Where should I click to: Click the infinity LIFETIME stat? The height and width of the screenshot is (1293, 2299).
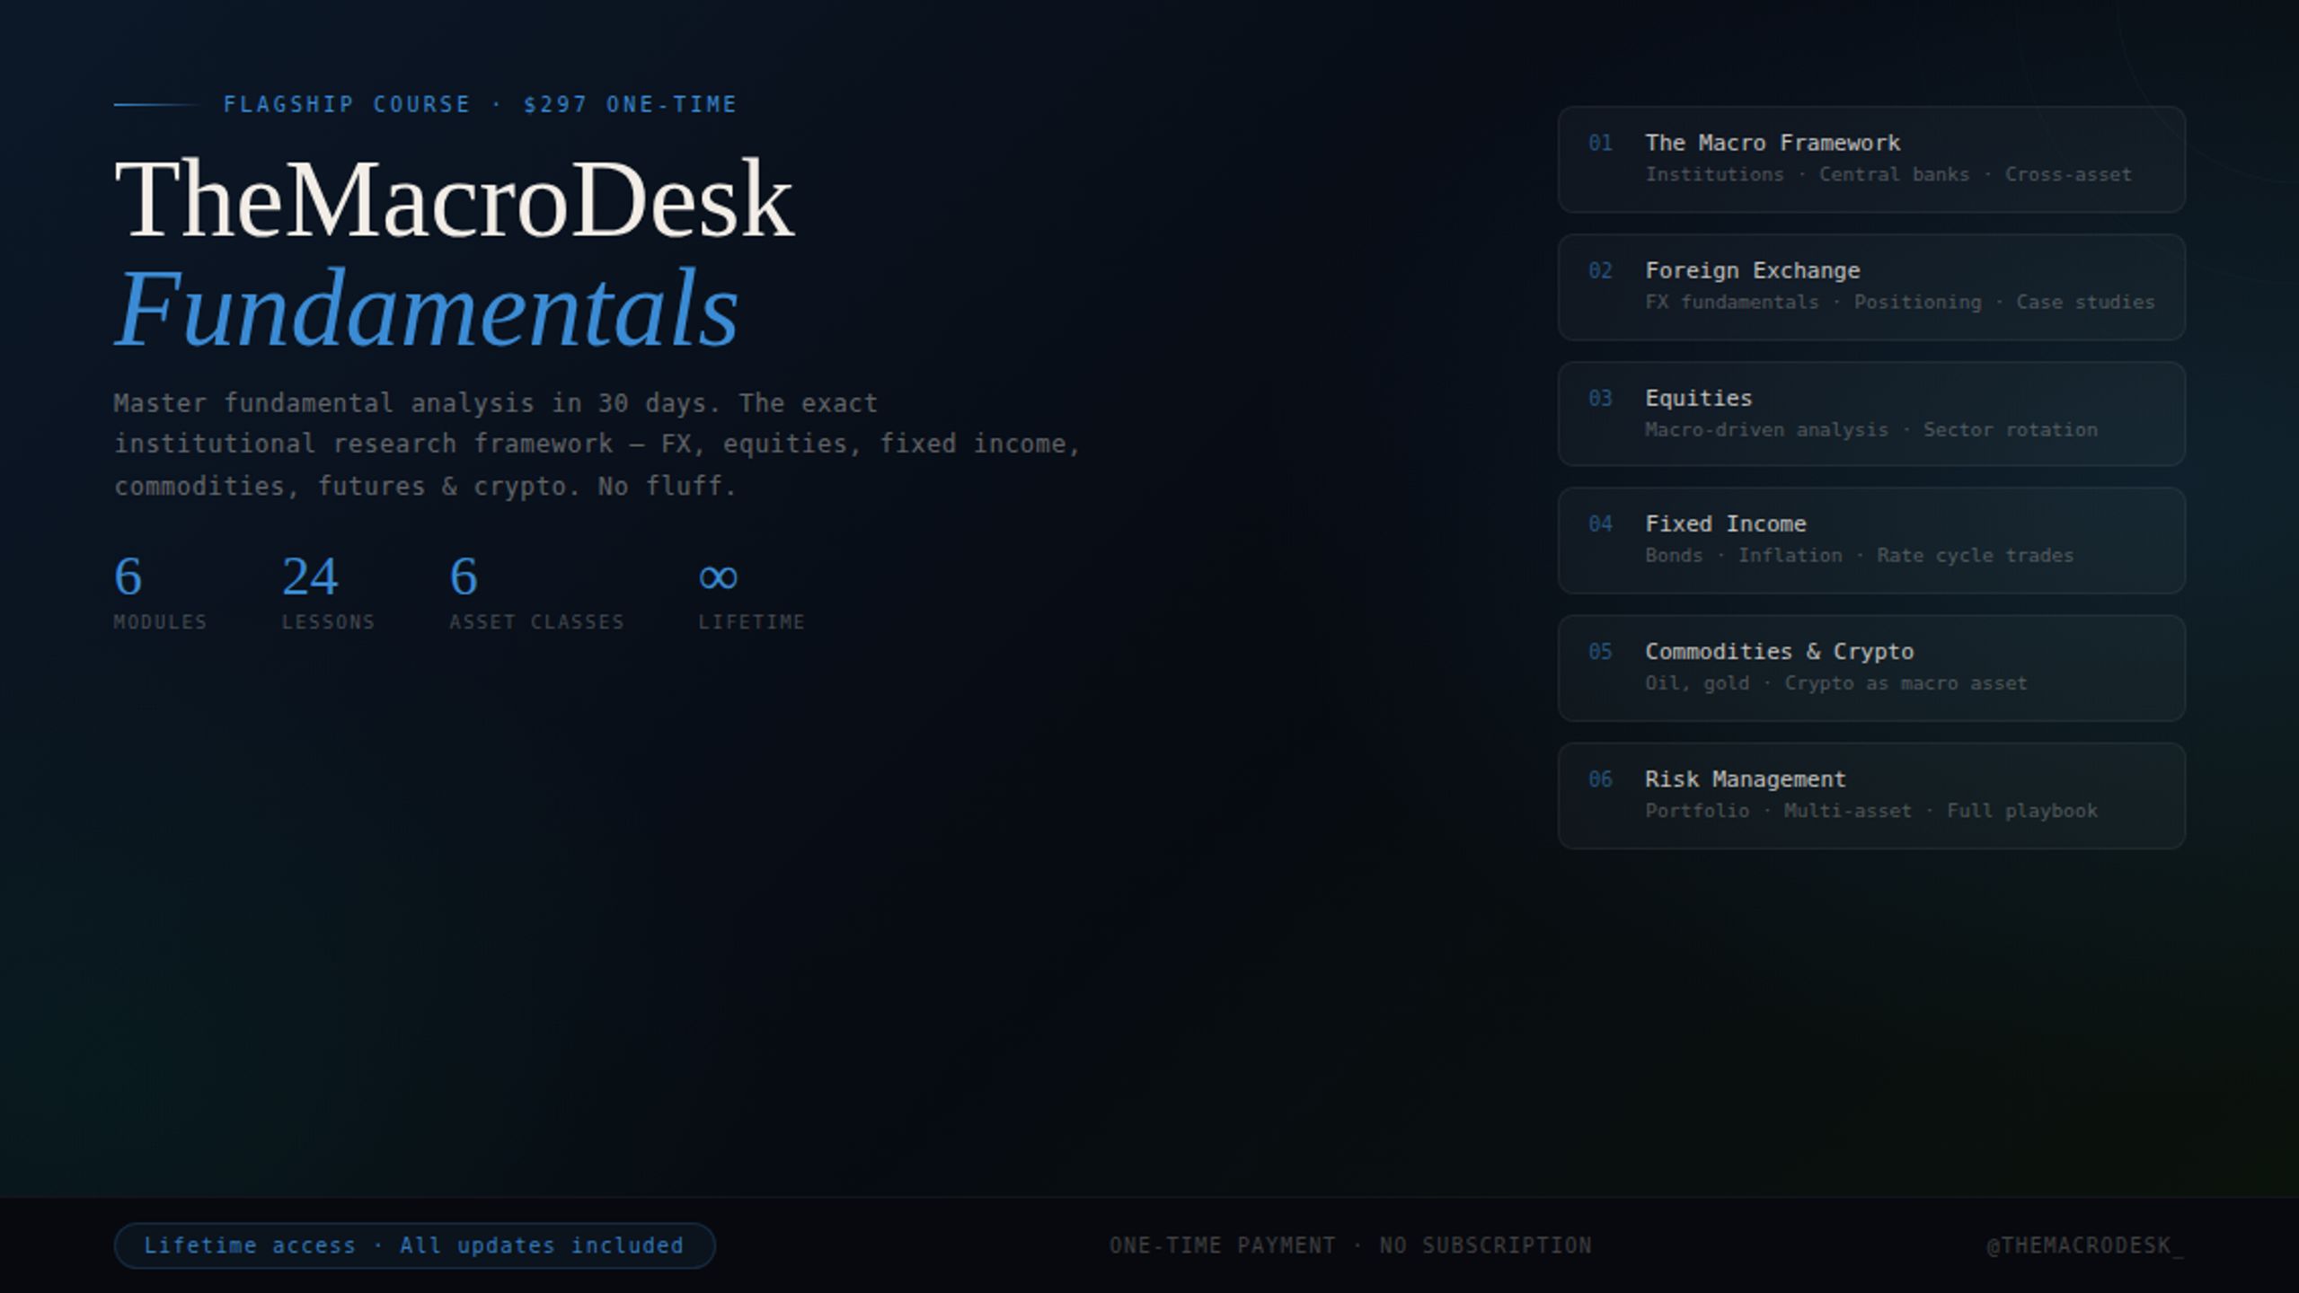click(x=751, y=593)
